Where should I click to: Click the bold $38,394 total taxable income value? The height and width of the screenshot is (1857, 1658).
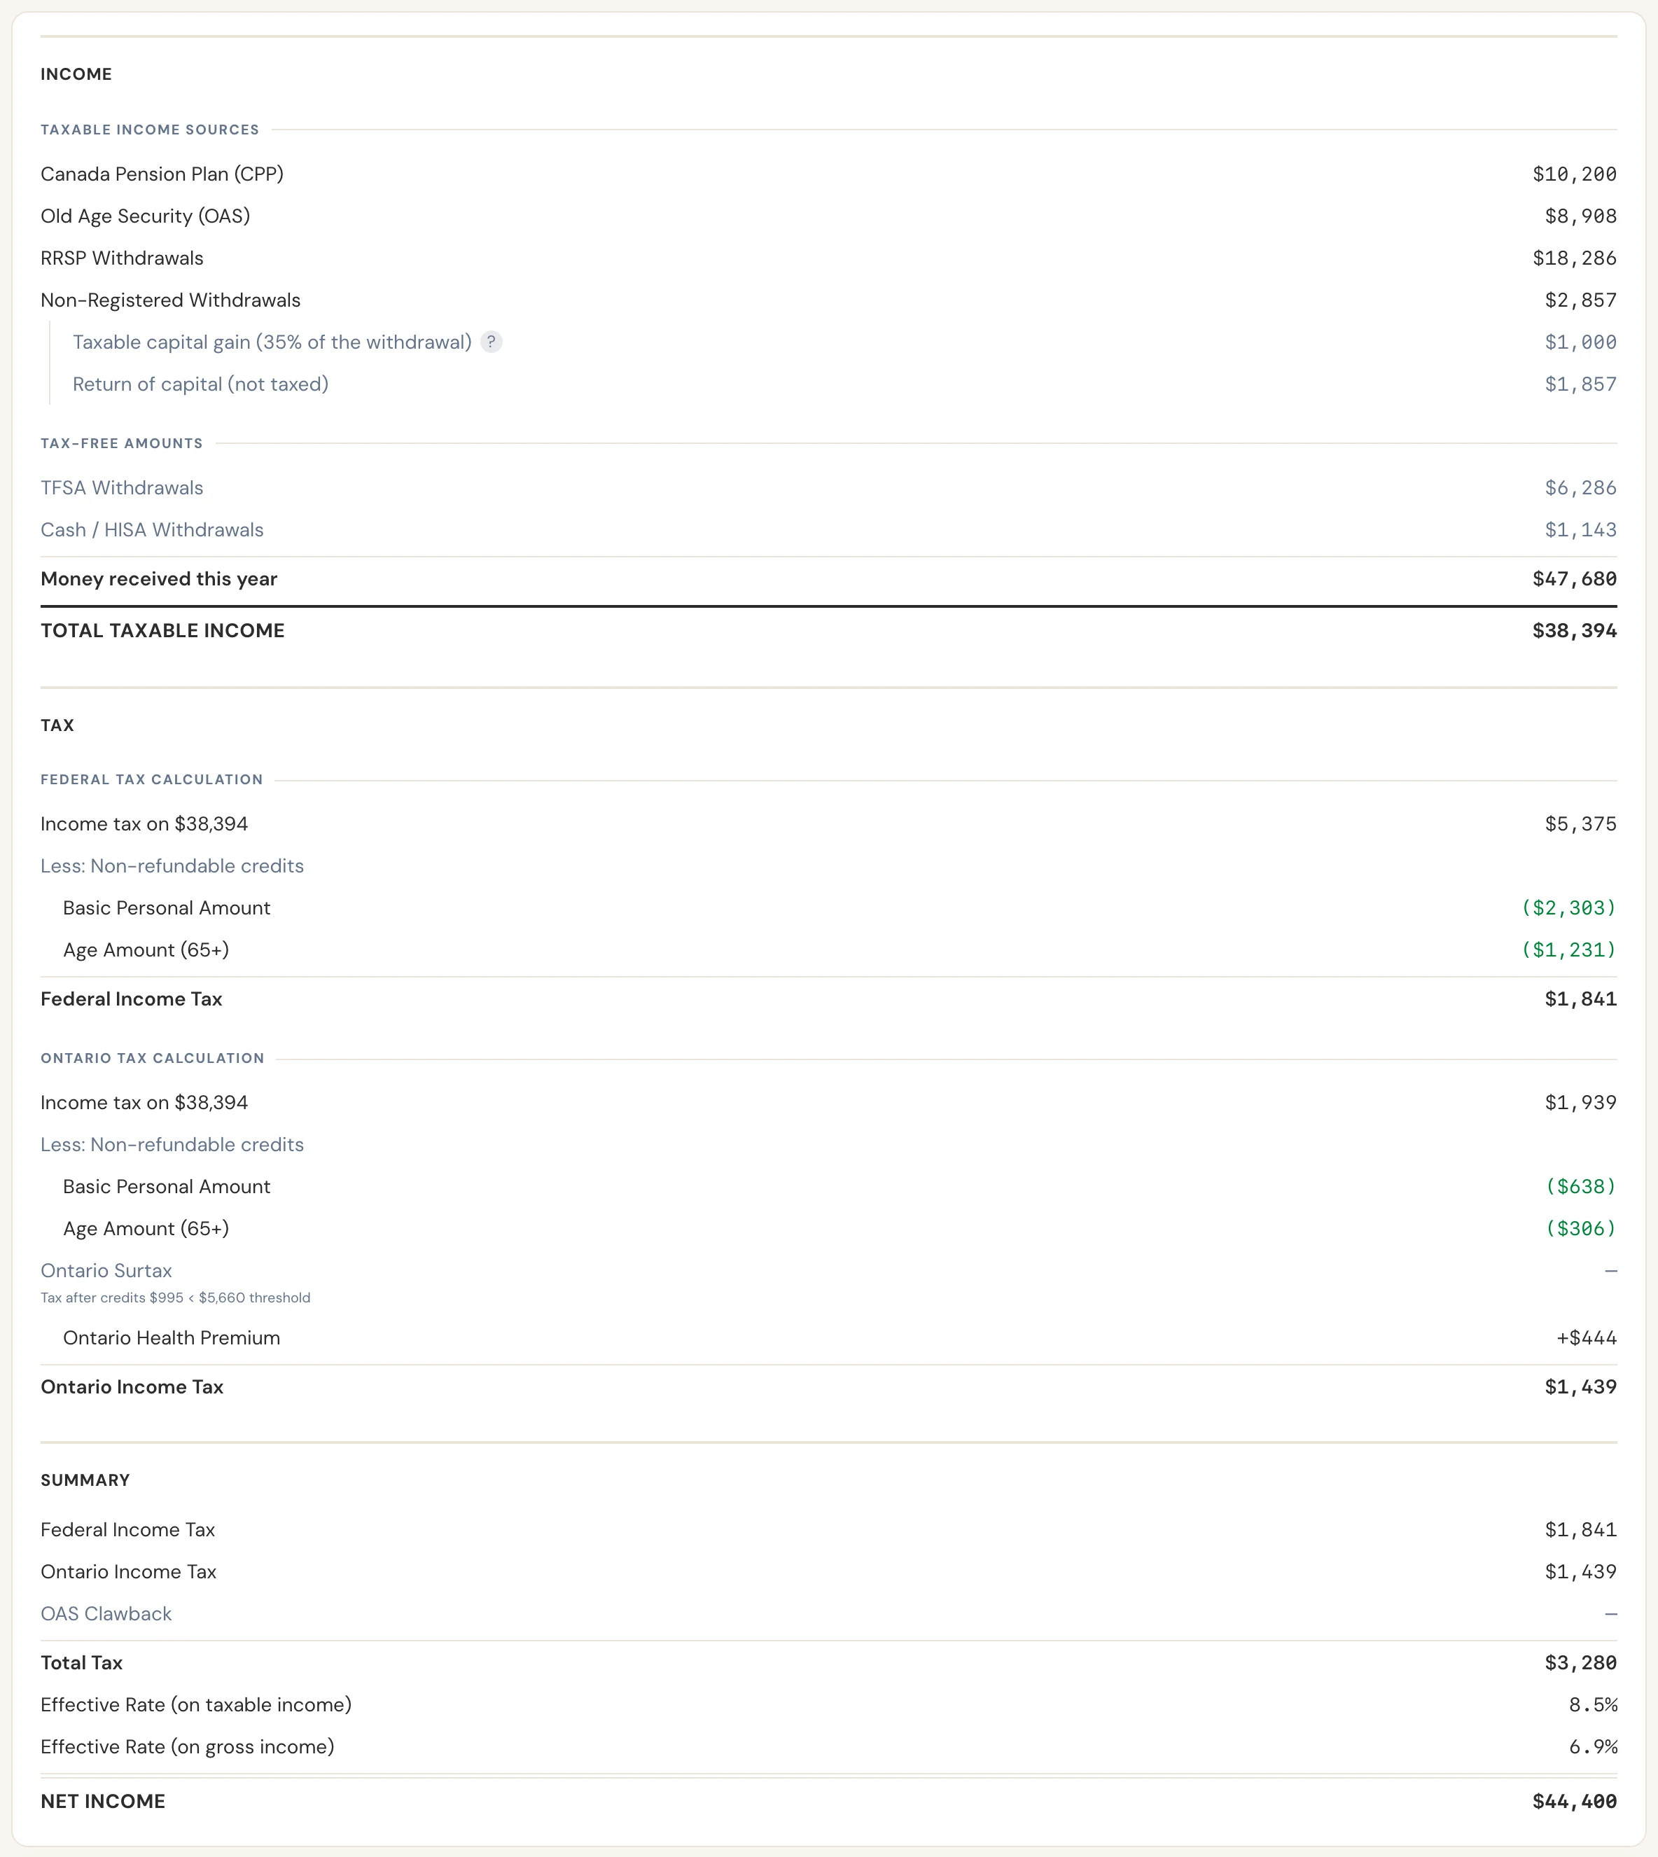click(1574, 630)
